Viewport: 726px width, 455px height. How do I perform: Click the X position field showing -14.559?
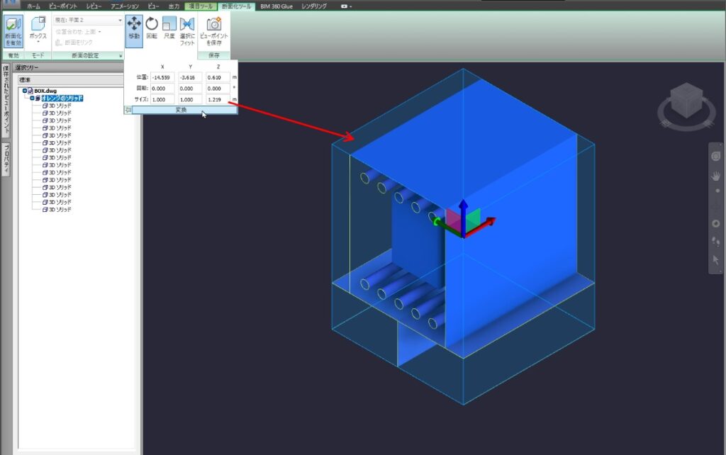(x=162, y=77)
